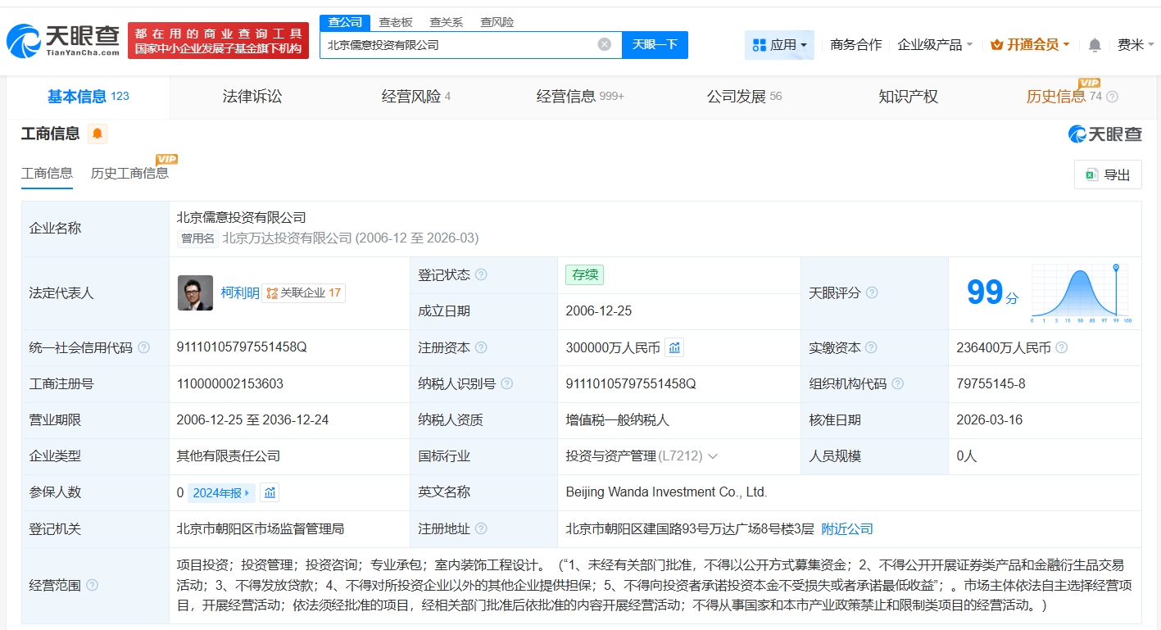This screenshot has width=1161, height=630.
Task: Click help icon next to 统一社会信用代码
Action: 144,348
